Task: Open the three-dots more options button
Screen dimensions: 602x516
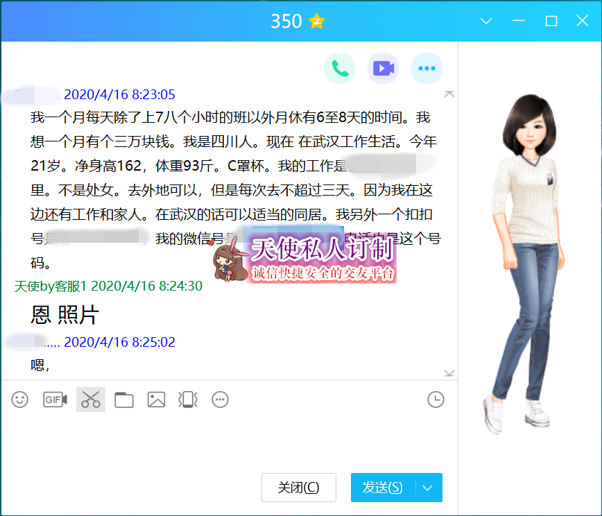Action: [427, 68]
